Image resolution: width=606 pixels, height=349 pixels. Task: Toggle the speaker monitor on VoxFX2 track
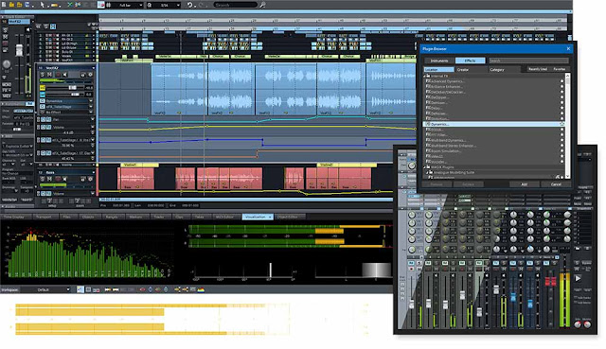click(65, 75)
